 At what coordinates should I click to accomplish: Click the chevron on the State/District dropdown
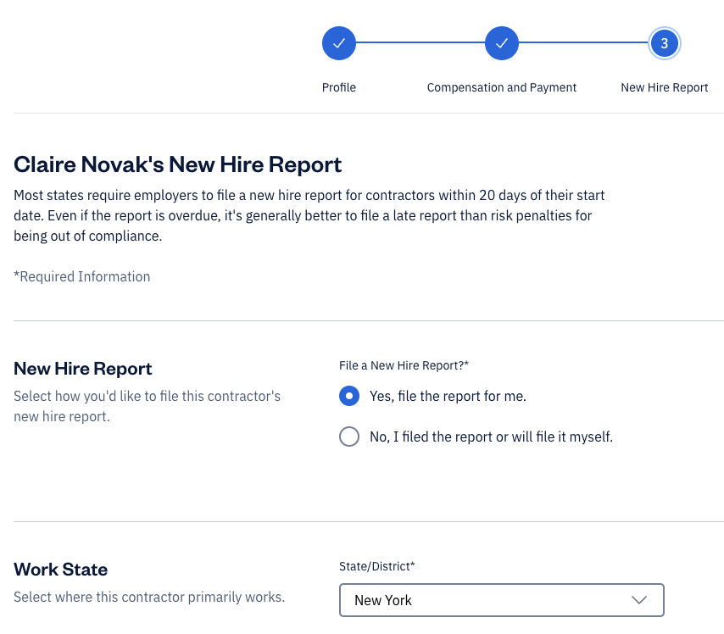[x=640, y=600]
